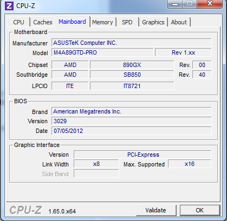Click the CPU-Z title bar icon
This screenshot has width=227, height=221.
click(9, 6)
